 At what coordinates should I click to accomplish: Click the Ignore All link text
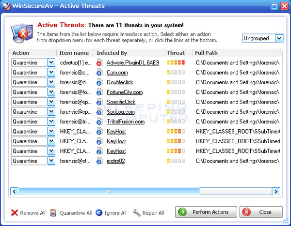115,213
